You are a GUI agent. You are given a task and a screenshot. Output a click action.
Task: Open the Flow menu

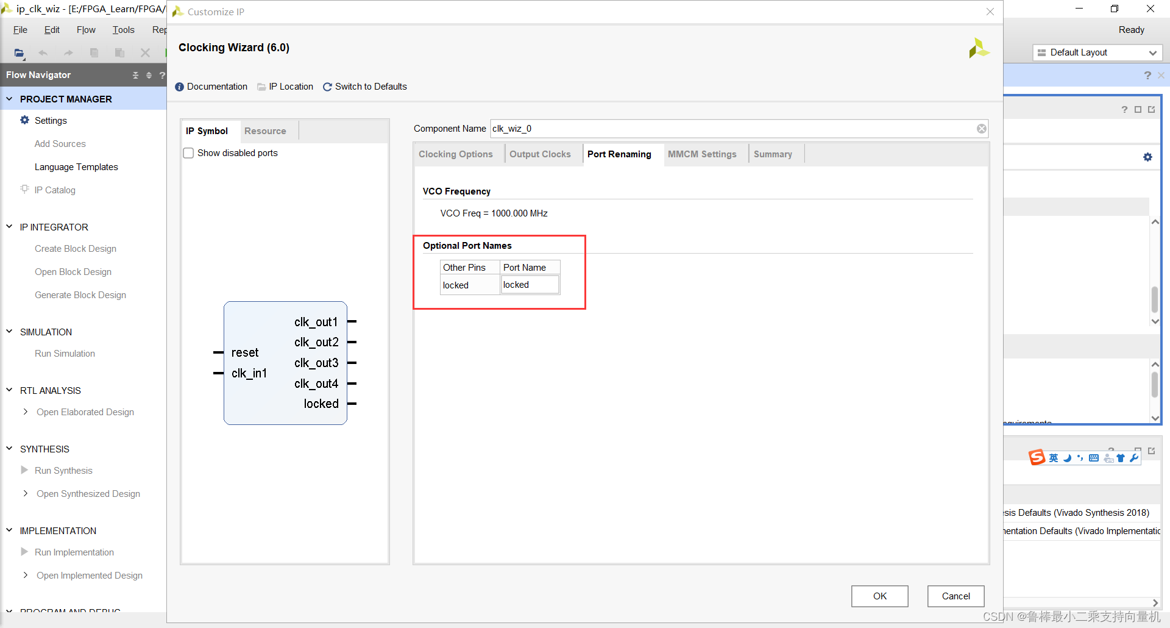point(86,30)
